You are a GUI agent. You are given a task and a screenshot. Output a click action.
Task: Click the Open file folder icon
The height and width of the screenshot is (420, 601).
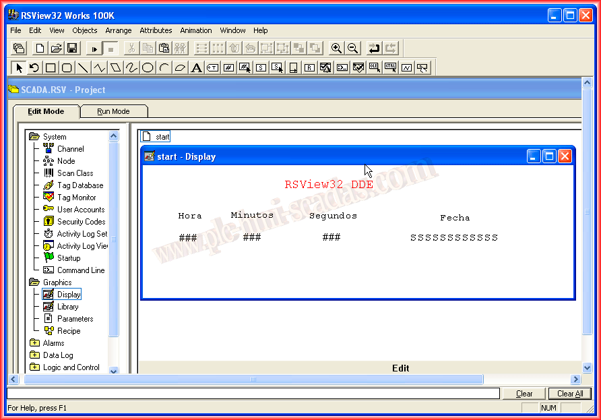tap(57, 48)
